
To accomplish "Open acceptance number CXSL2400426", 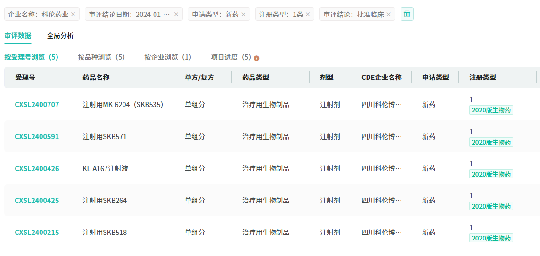I will tap(37, 169).
